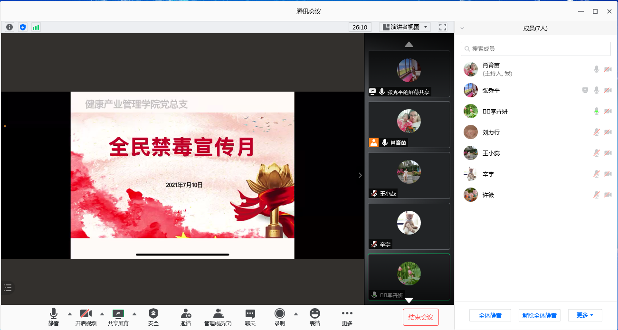The height and width of the screenshot is (330, 618).
Task: Open the 表情 emoji reactions
Action: coord(314,317)
